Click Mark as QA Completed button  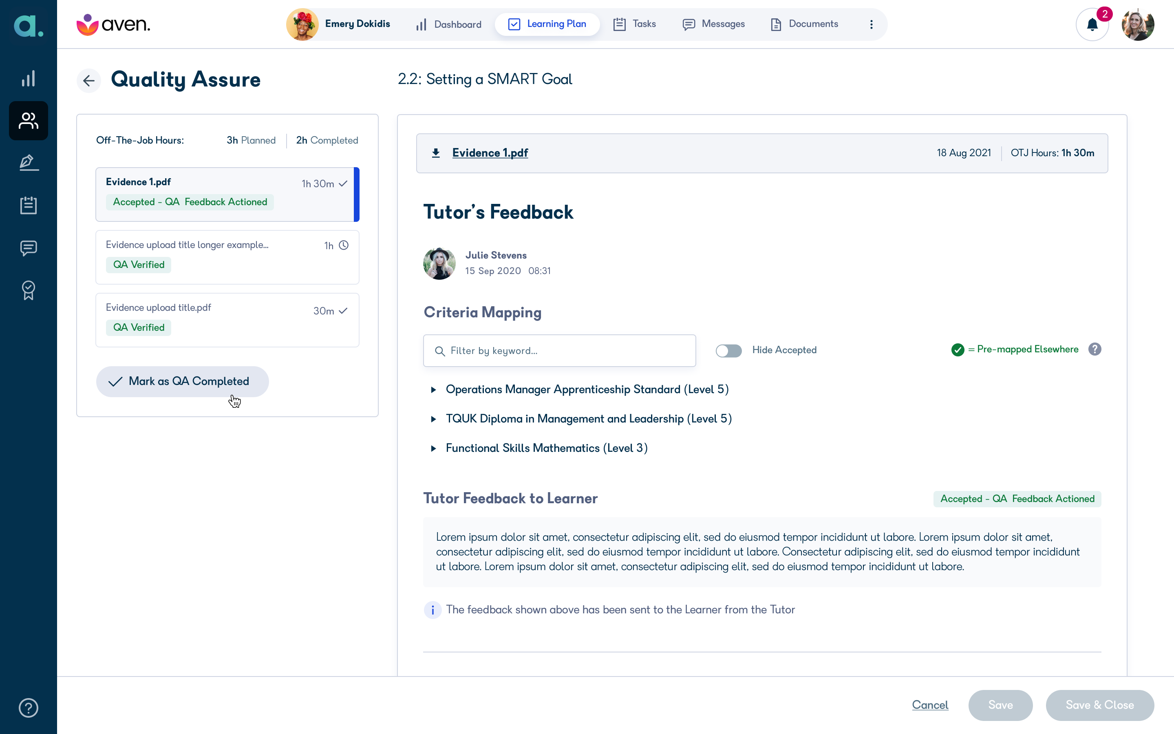point(182,382)
